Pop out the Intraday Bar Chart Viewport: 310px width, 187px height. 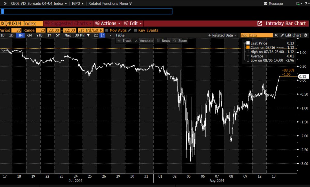260,23
